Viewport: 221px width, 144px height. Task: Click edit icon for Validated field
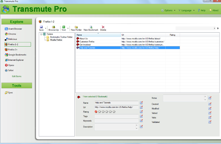pos(210,122)
